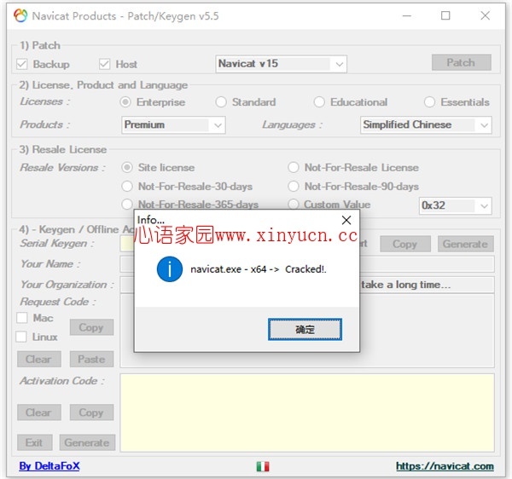This screenshot has height=479, width=512.
Task: Enable the Linux checkbox
Action: (21, 337)
